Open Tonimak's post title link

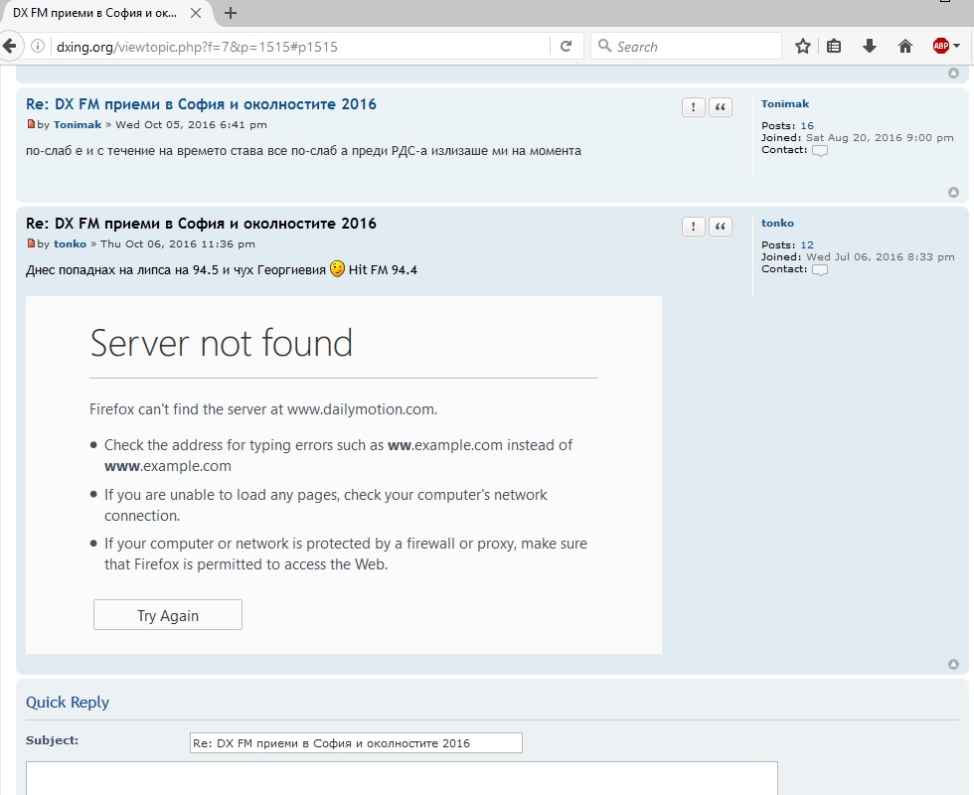(201, 104)
